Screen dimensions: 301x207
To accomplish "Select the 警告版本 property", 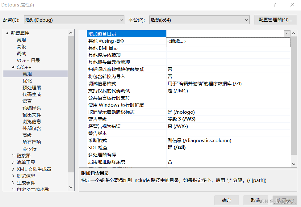I will pos(98,133).
